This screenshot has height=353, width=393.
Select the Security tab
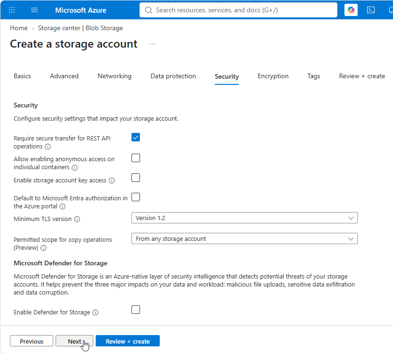pyautogui.click(x=227, y=76)
